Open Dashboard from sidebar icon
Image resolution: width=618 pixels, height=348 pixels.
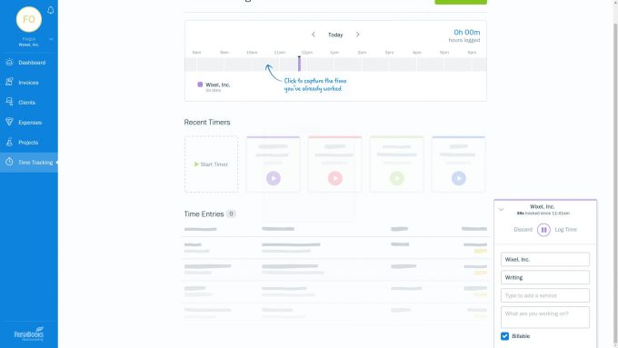point(9,63)
